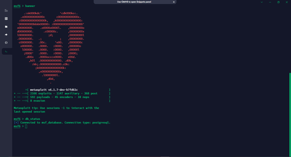Screen dimensions: 291x157
Task: Close the terminal application window
Action: pyautogui.click(x=286, y=2)
